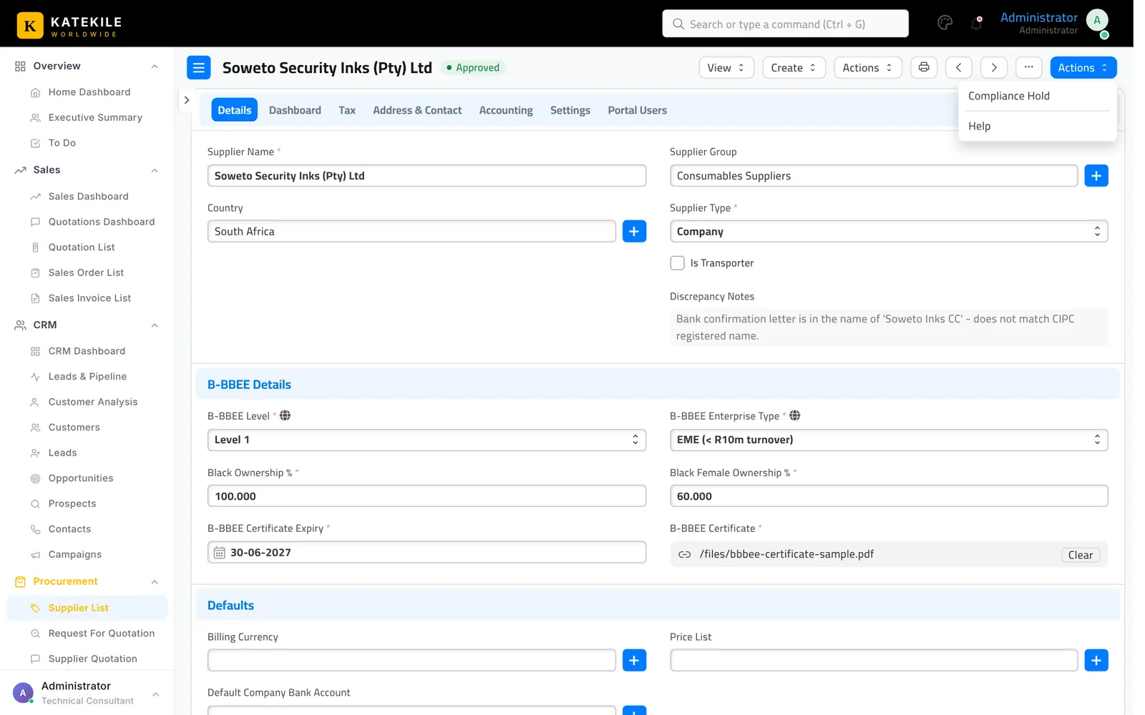
Task: Click globe icon beside B-BBEE Enterprise Type
Action: [x=794, y=415]
